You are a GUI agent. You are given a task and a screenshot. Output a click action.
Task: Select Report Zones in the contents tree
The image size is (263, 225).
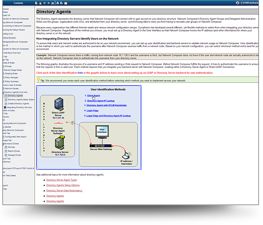point(14,151)
